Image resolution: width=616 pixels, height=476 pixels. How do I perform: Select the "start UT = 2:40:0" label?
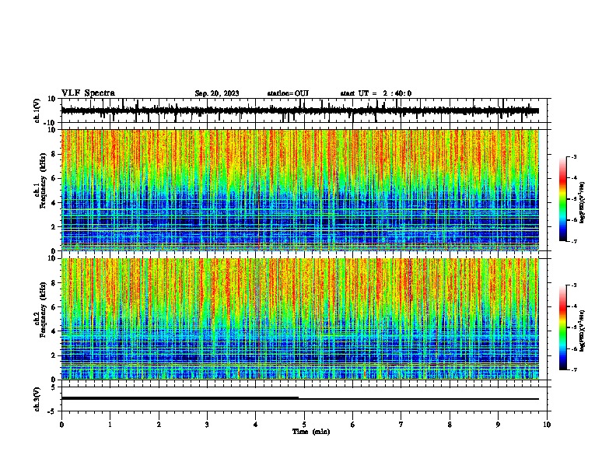[376, 93]
